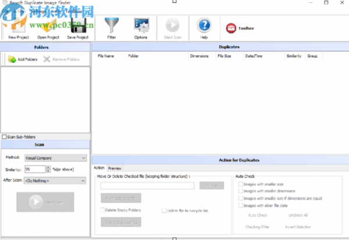
Task: Switch to the Action tab
Action: 99,168
